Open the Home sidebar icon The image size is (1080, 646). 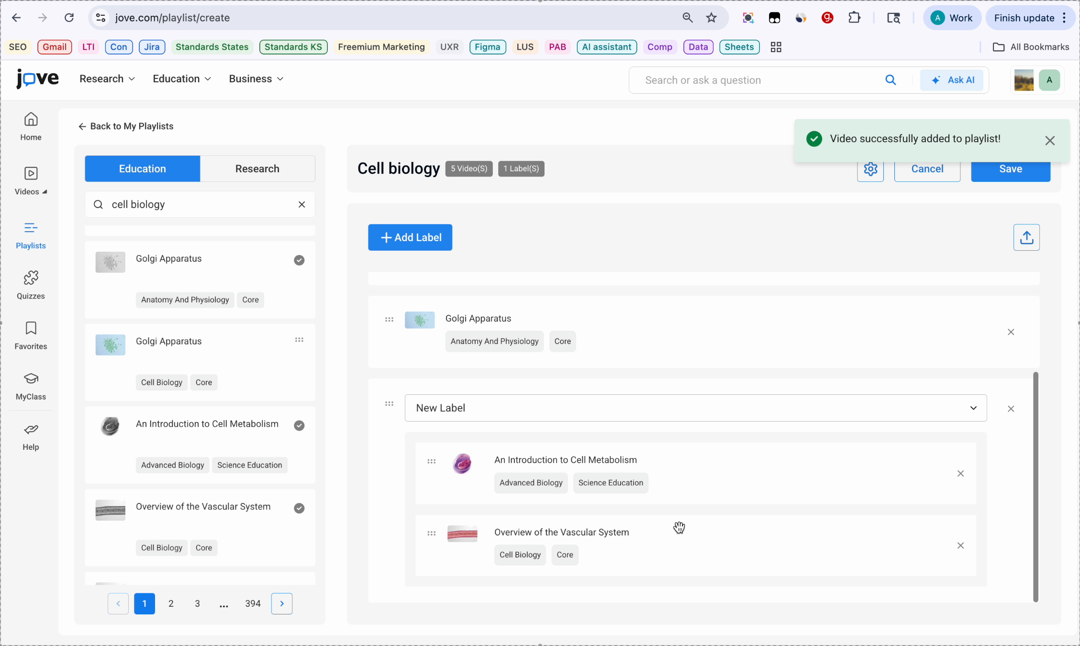tap(31, 126)
